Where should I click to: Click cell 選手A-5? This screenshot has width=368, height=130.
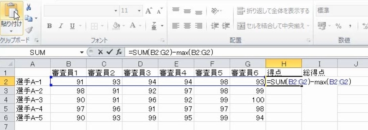tap(32, 117)
